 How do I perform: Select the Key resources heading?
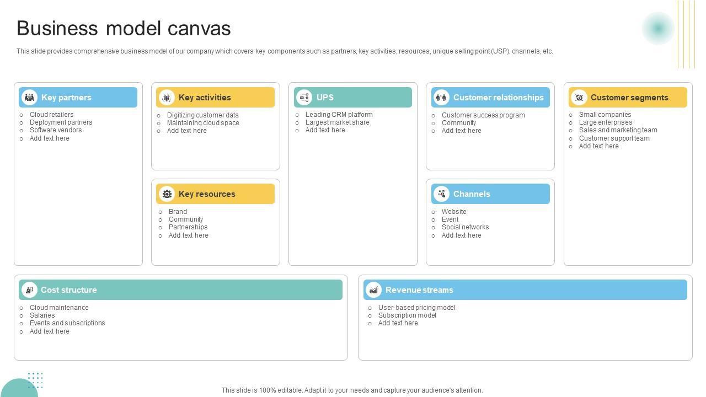pos(207,194)
